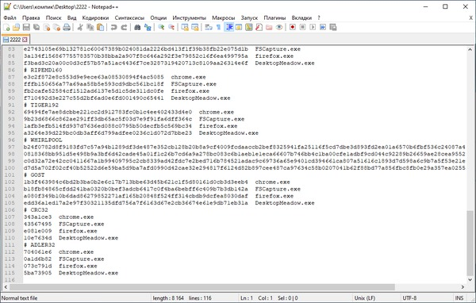Click the vertical scrollbar up arrow
This screenshot has width=476, height=303.
pos(470,49)
